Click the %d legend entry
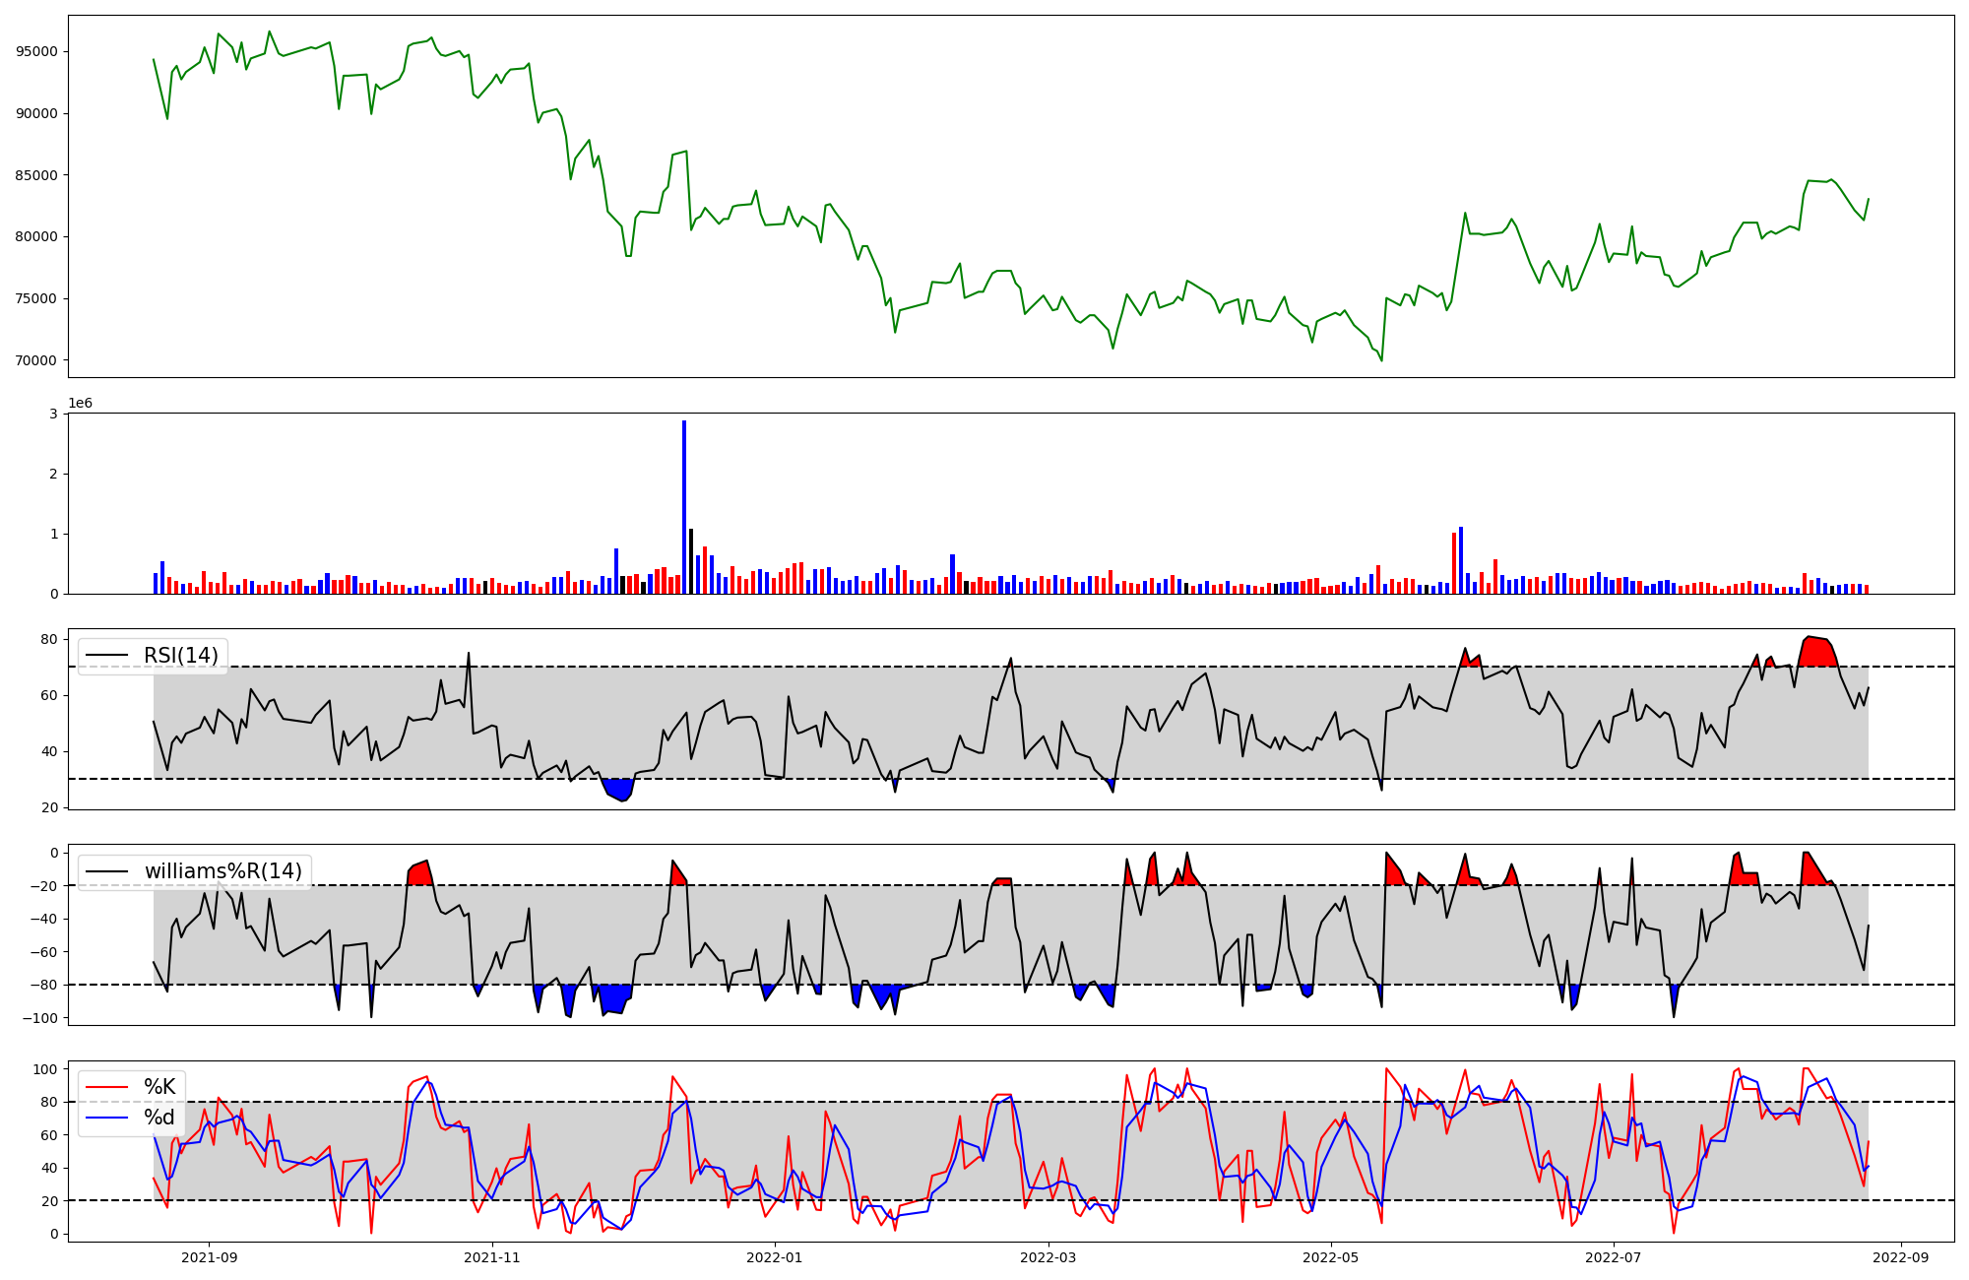Viewport: 1969px width, 1280px height. point(159,1118)
